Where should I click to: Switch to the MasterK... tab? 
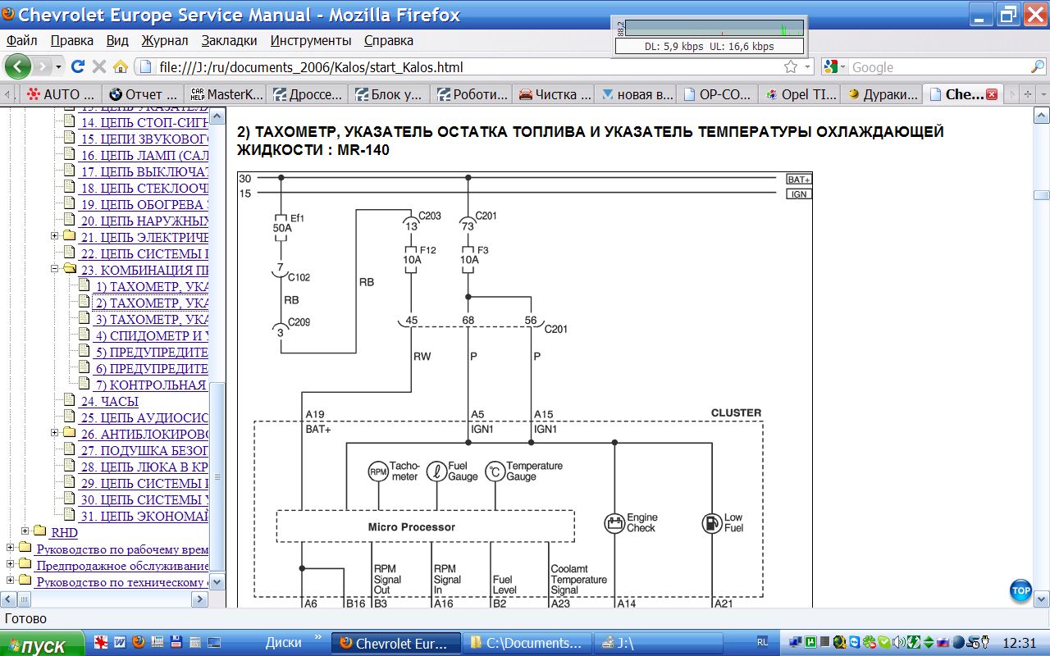click(x=226, y=94)
